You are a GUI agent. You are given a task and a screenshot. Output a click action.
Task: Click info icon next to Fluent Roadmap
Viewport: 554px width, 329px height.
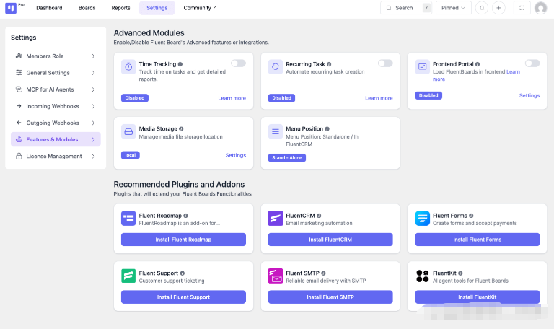coord(186,216)
